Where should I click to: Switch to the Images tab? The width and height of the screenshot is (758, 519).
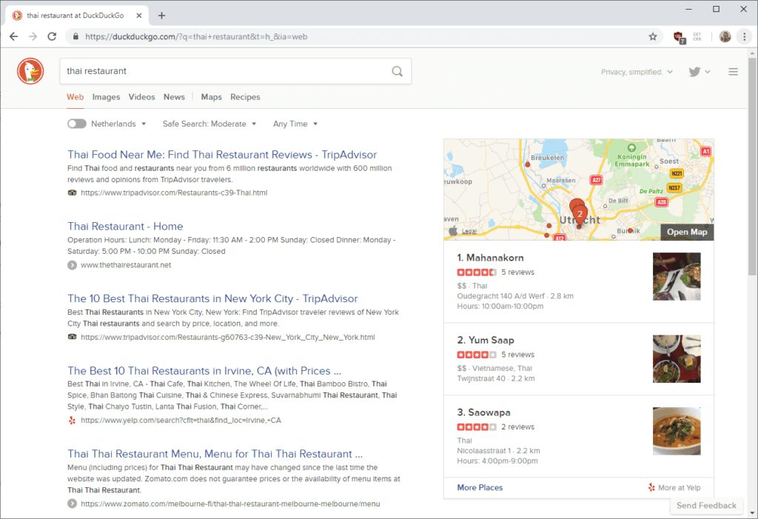pyautogui.click(x=106, y=97)
